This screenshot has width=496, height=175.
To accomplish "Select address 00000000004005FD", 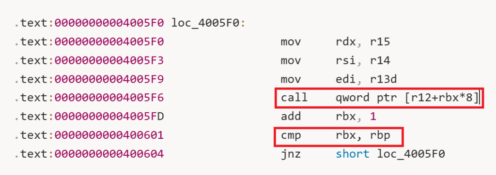I will click(109, 117).
